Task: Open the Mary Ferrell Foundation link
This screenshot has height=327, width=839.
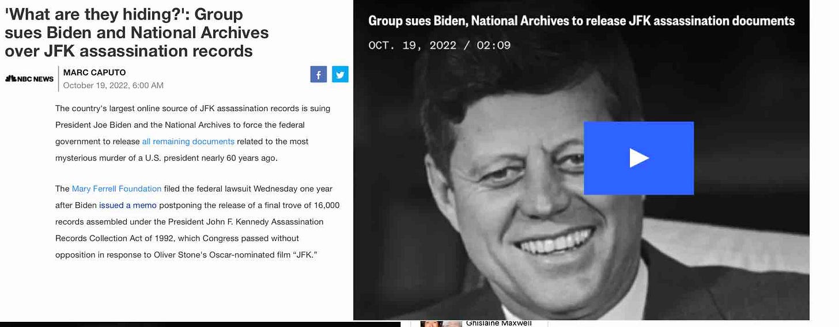Action: (x=116, y=189)
